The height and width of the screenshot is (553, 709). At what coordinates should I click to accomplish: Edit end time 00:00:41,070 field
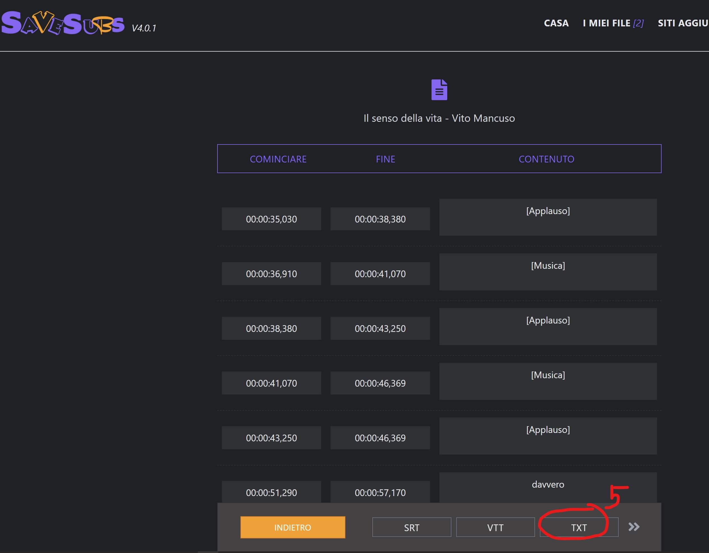(x=380, y=274)
